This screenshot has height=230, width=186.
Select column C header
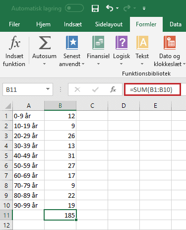click(x=92, y=106)
